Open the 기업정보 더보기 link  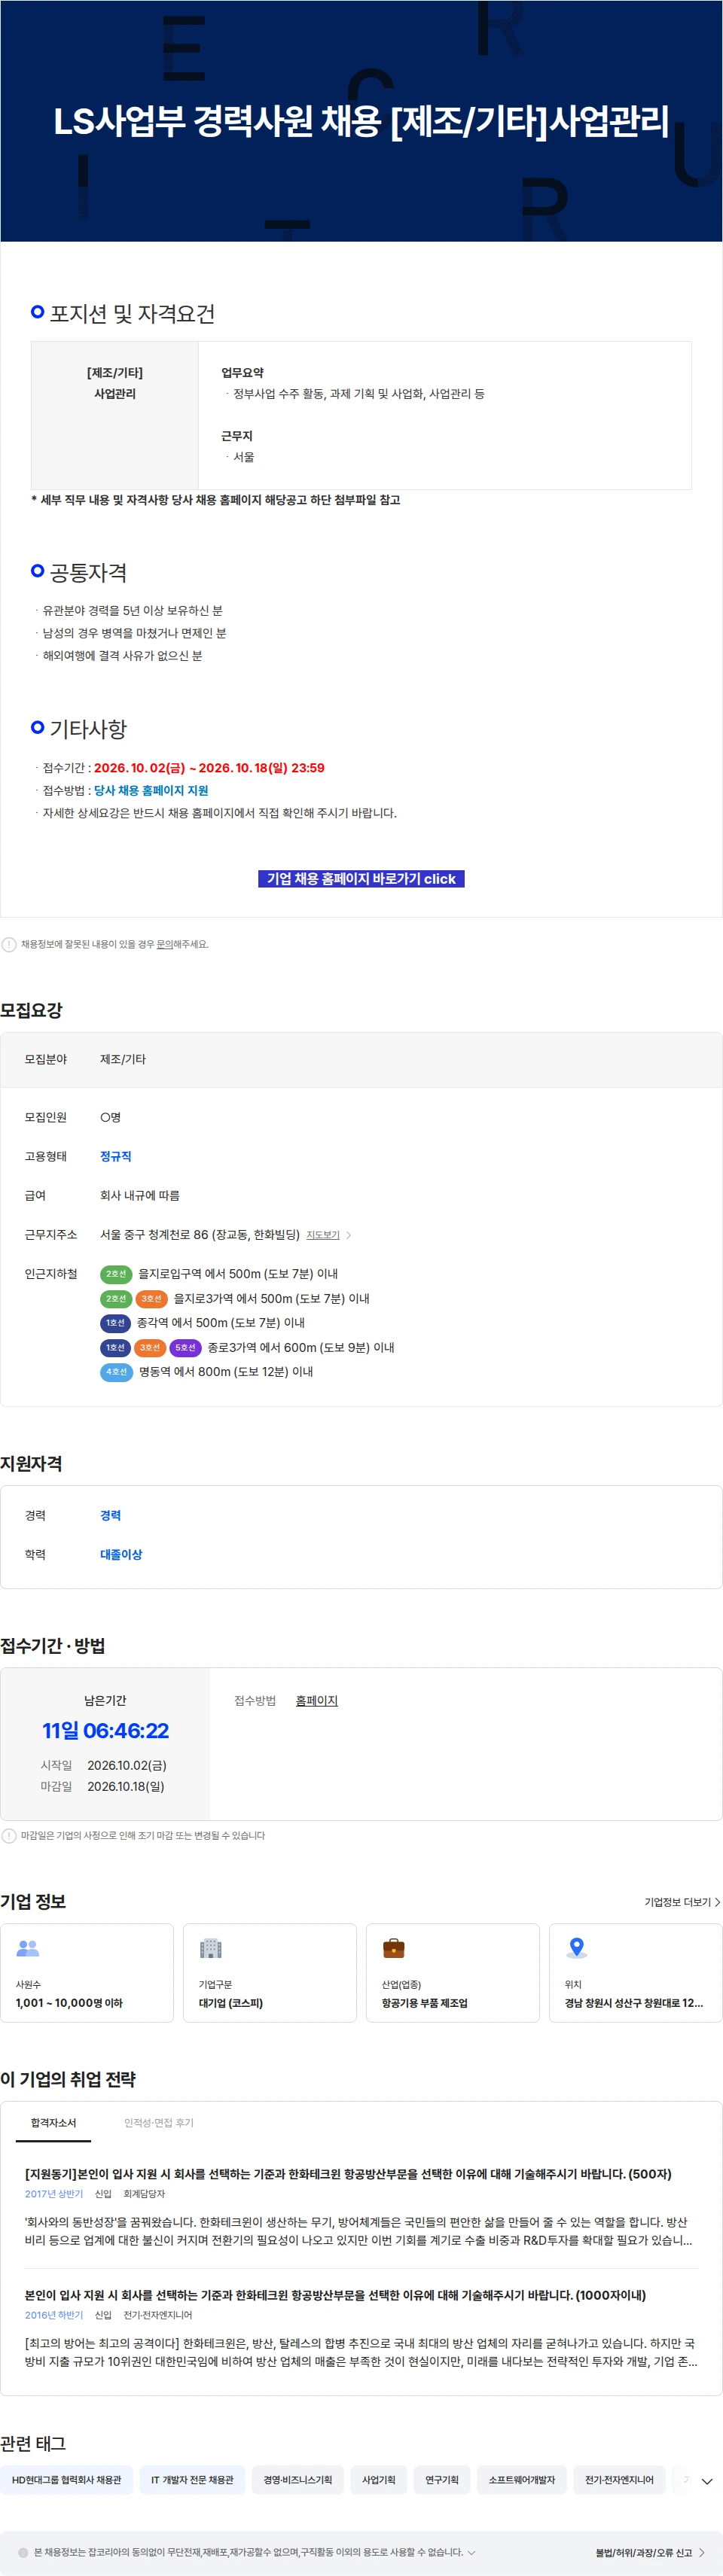click(682, 1902)
